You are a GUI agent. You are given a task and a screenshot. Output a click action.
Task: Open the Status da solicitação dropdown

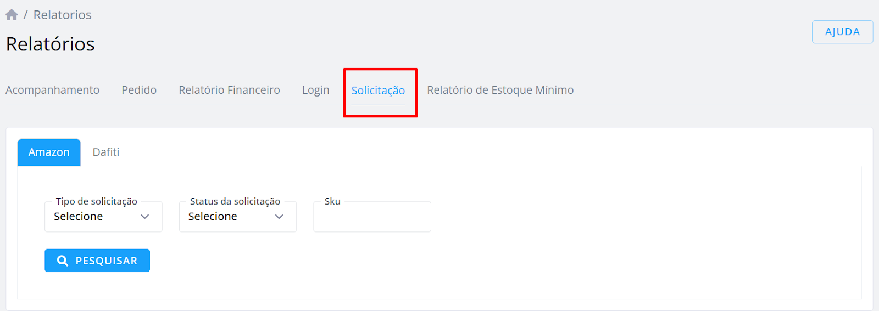tap(238, 217)
